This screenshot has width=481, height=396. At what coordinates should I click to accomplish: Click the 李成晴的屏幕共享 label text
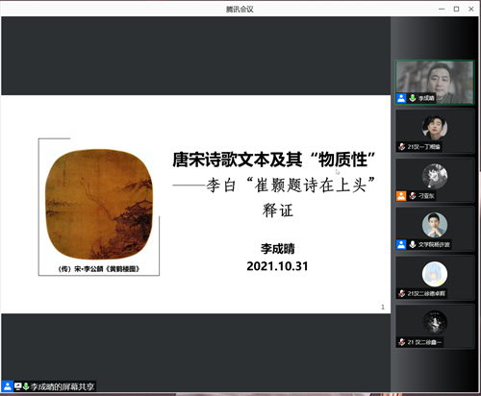click(x=63, y=387)
